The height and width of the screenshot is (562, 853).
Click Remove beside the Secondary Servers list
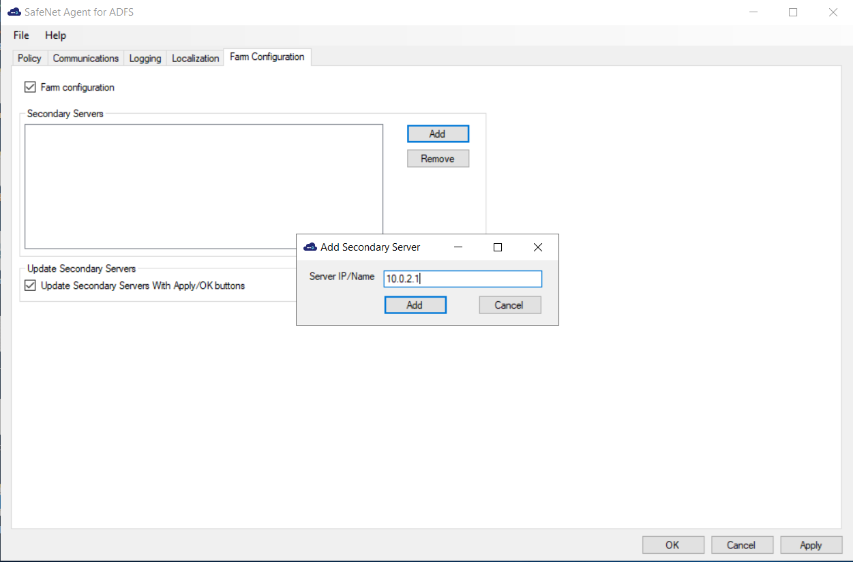438,159
